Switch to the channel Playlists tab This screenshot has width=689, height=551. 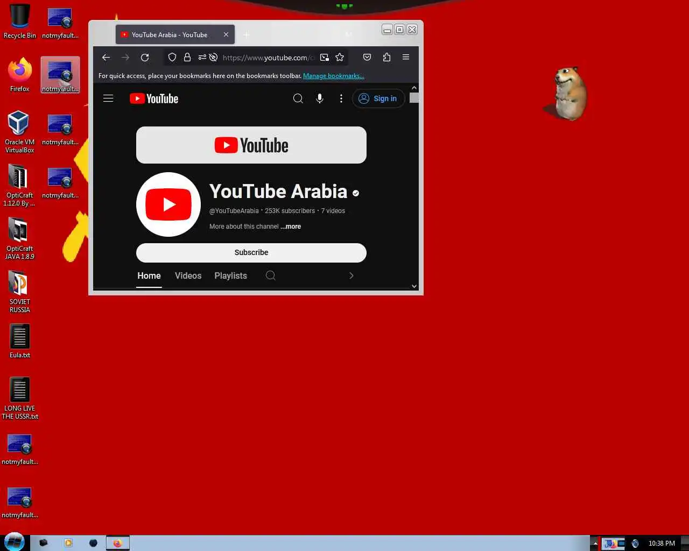(x=231, y=275)
